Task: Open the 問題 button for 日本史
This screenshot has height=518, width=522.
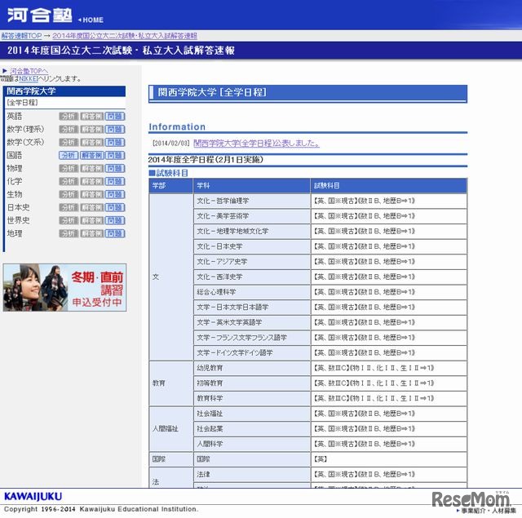Action: (115, 207)
